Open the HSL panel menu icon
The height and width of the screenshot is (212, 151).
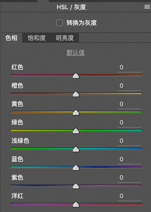(147, 7)
